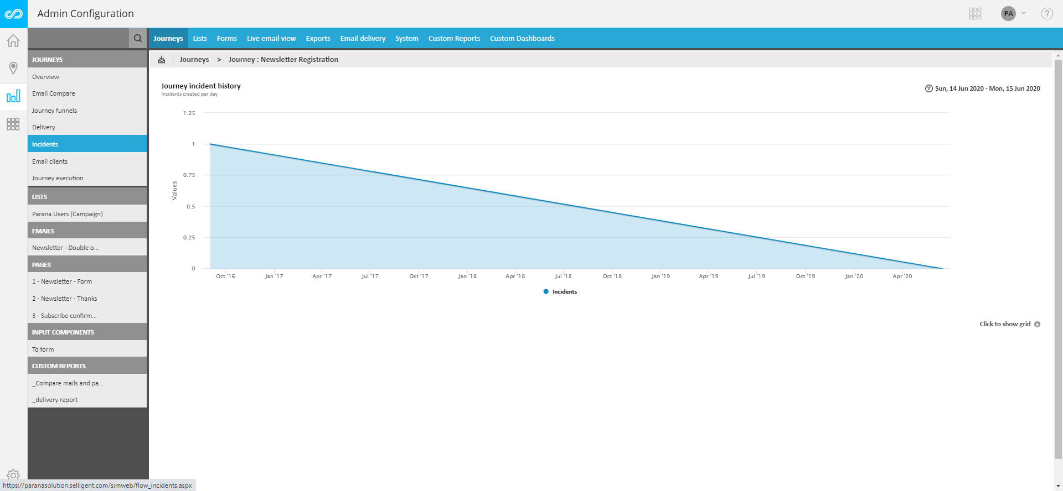Open the help question mark icon

(1046, 14)
